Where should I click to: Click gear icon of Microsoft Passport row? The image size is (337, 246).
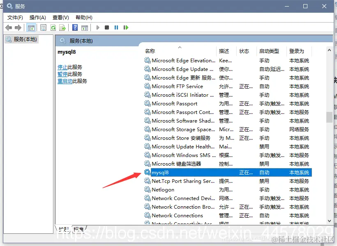point(147,104)
